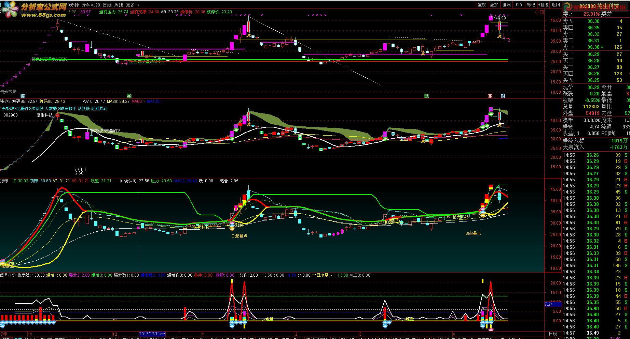630x339 pixels.
Task: Select the 买二 36.28 quote row
Action: click(596, 61)
